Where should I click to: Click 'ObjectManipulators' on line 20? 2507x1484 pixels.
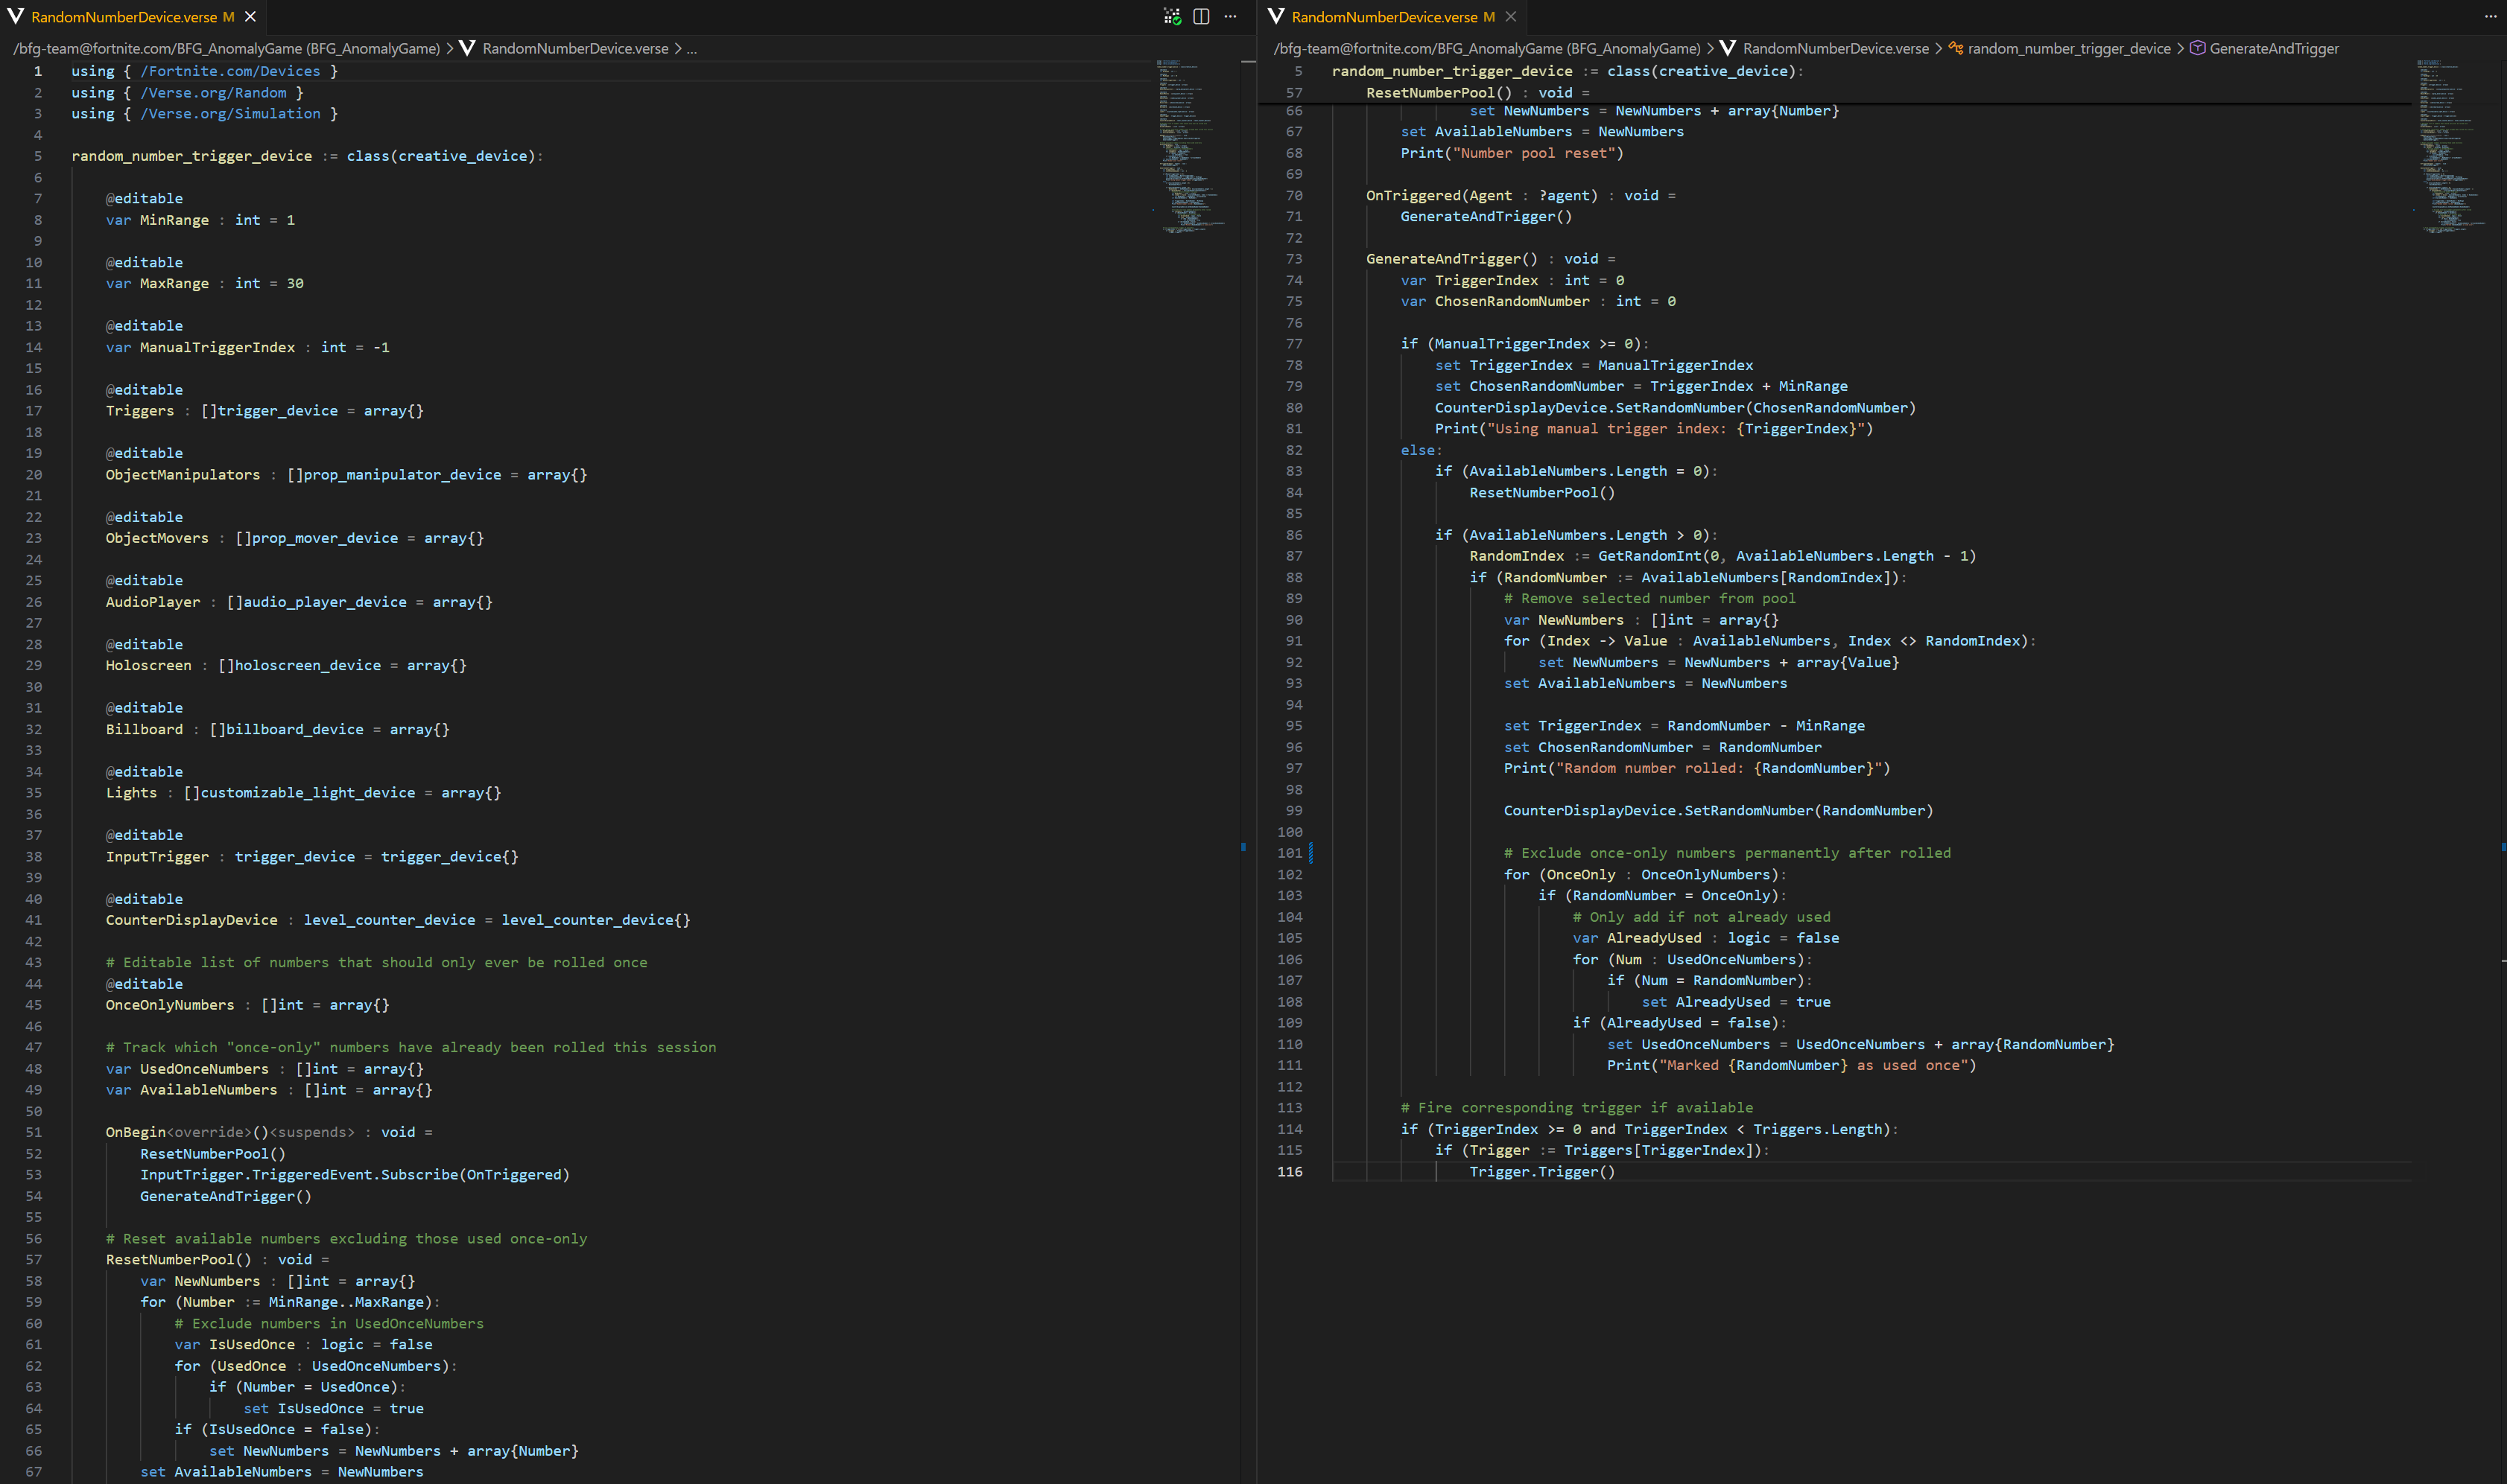click(x=183, y=475)
